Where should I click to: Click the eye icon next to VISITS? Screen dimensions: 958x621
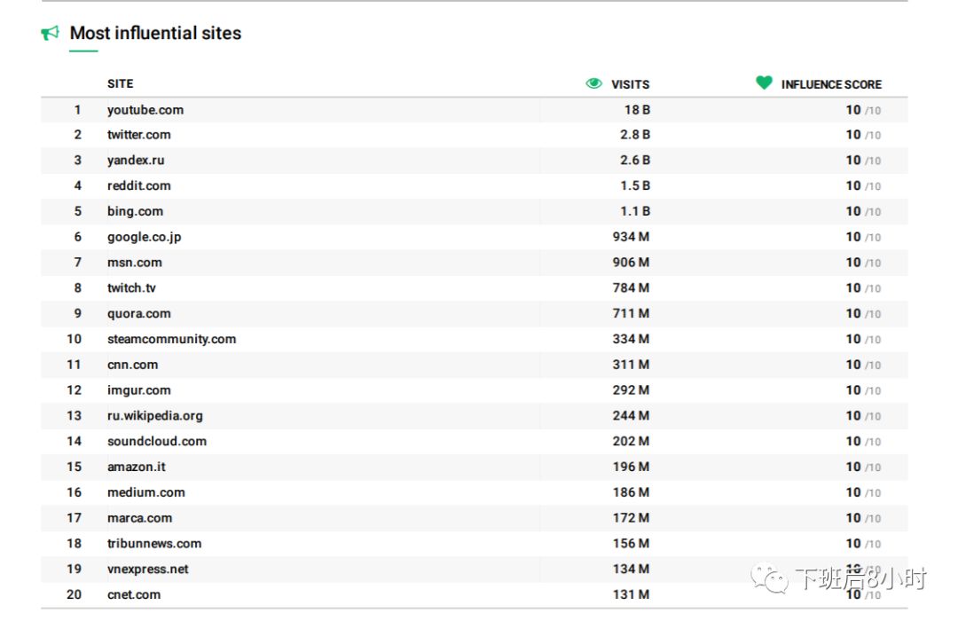click(593, 83)
